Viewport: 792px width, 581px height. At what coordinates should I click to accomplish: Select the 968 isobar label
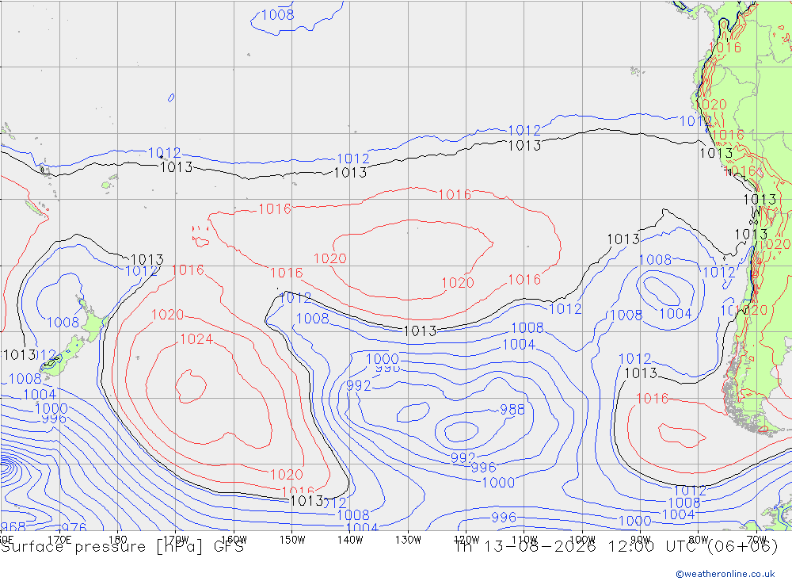13,526
